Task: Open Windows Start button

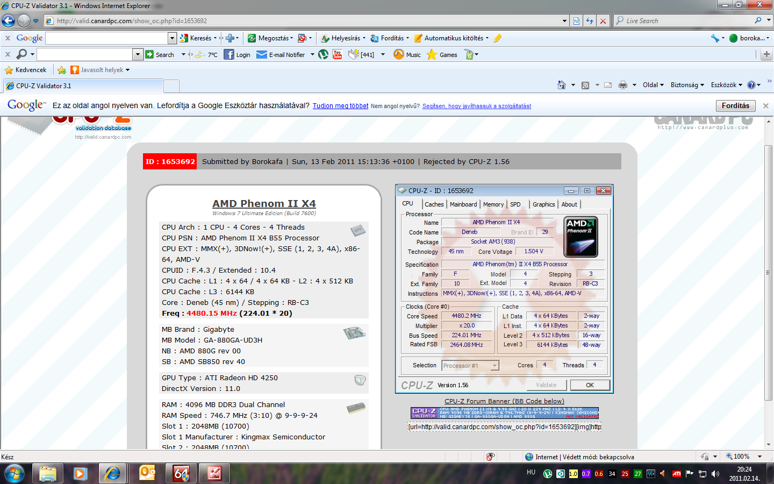Action: (x=15, y=474)
